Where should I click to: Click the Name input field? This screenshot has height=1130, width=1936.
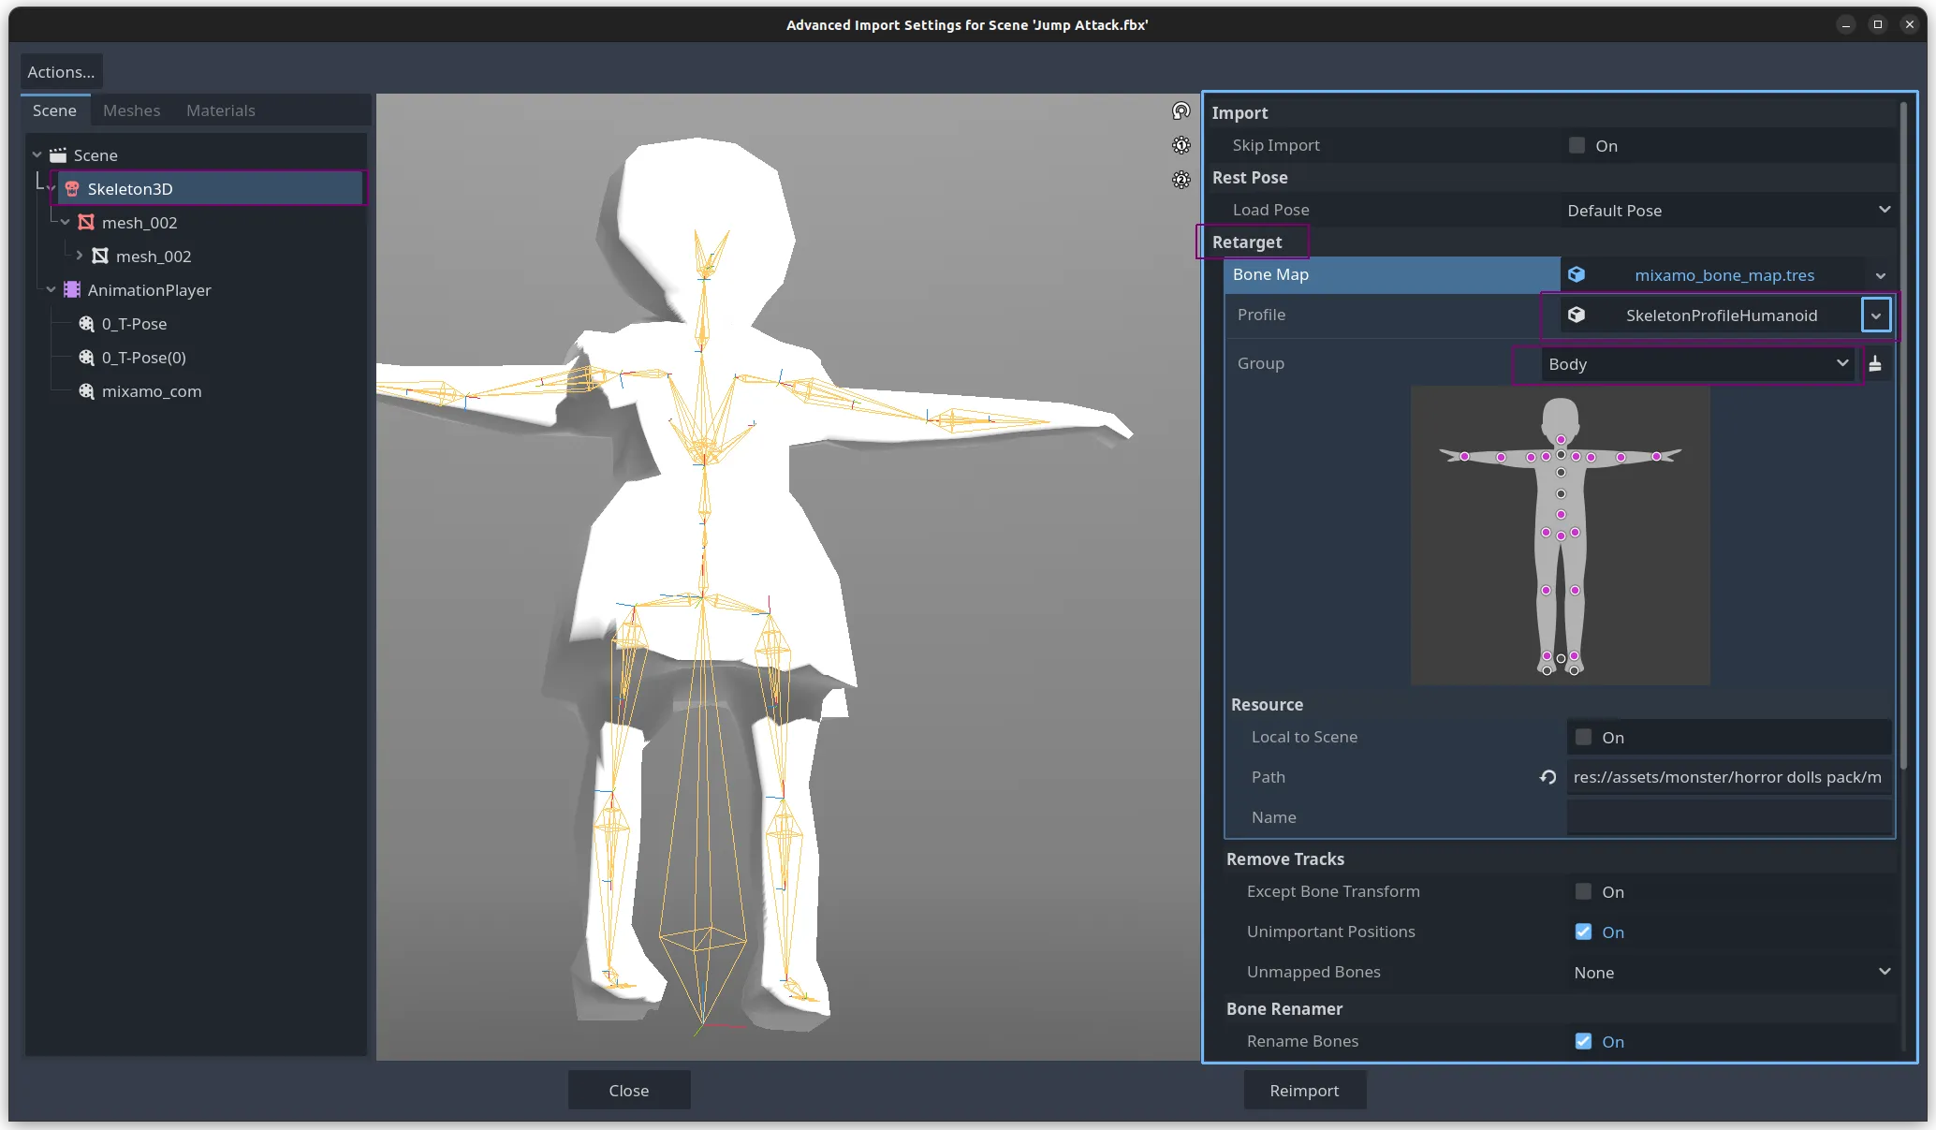point(1728,817)
